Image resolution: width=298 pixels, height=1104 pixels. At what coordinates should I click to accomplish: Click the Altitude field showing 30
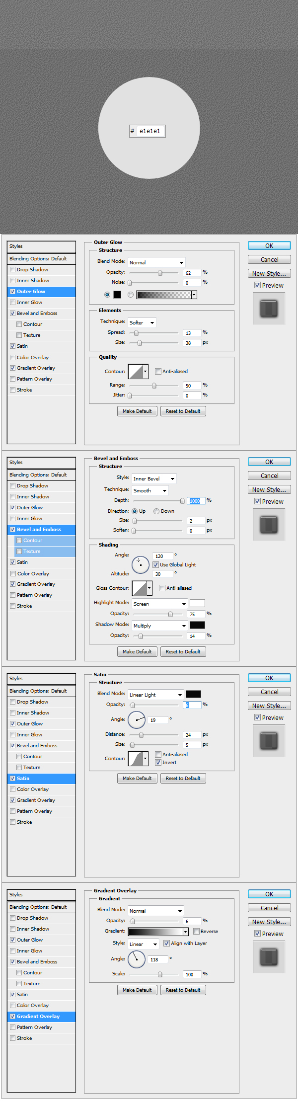pyautogui.click(x=163, y=574)
